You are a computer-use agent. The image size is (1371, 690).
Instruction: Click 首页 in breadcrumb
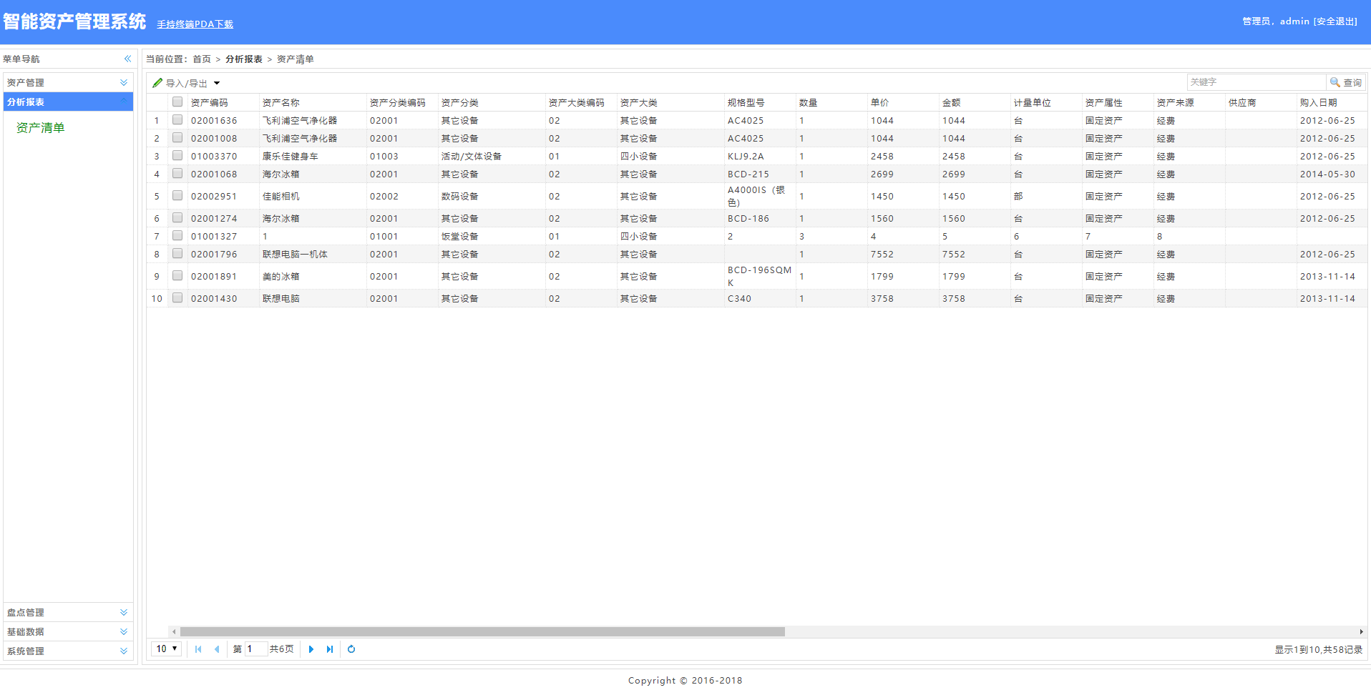(x=202, y=59)
